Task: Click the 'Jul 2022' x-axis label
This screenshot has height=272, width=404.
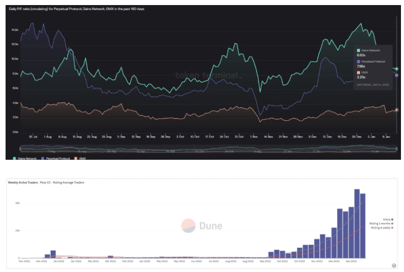Action: (x=214, y=261)
